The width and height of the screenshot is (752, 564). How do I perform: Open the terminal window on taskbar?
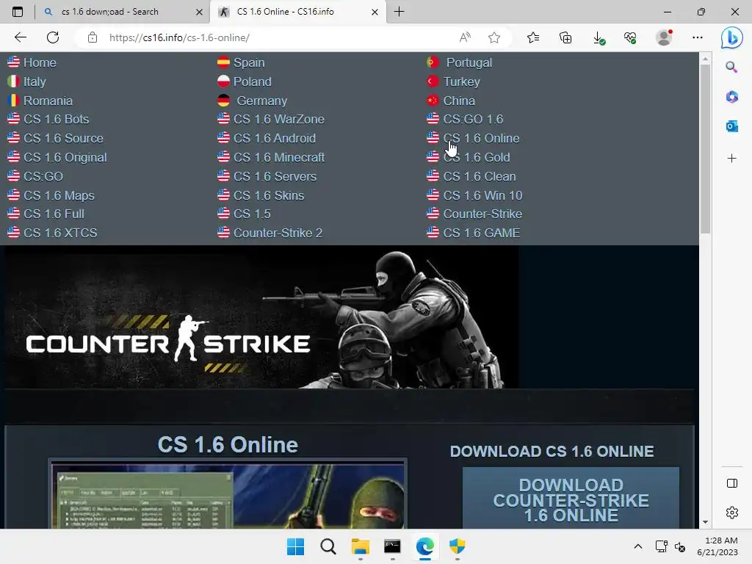click(x=392, y=546)
